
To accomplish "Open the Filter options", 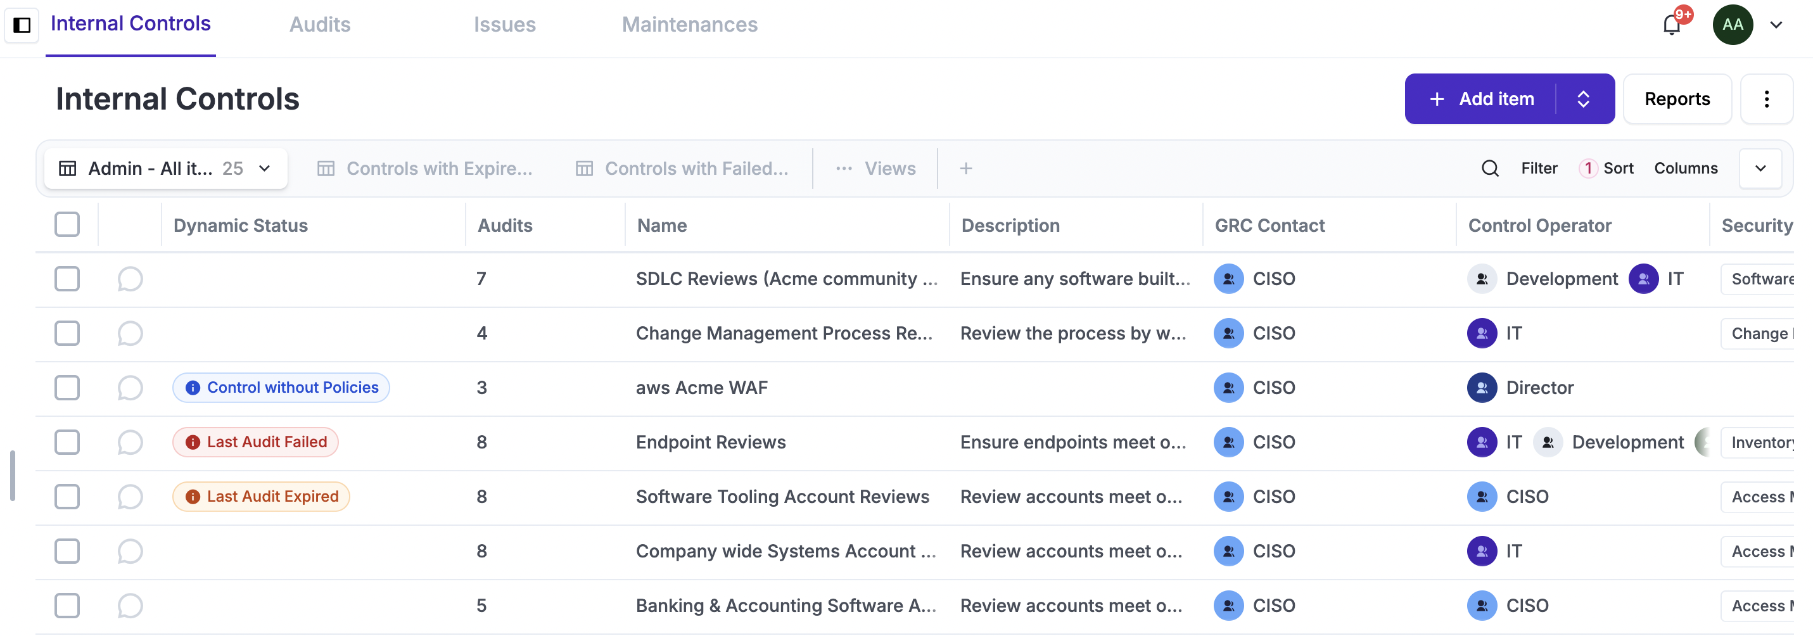I will [1539, 168].
